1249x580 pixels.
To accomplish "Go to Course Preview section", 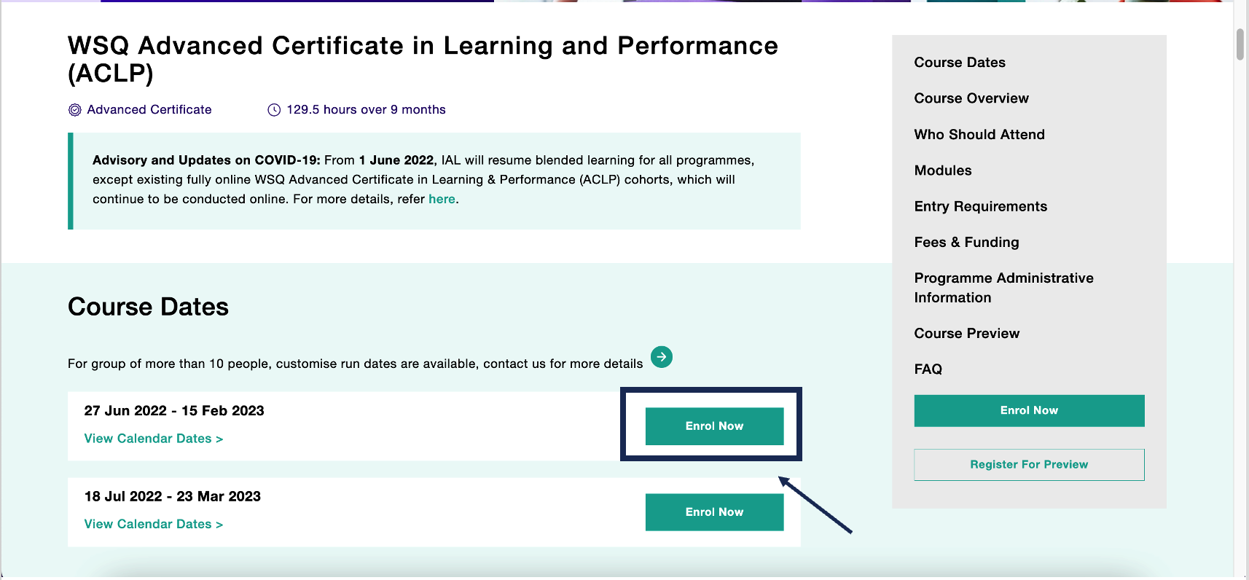I will [967, 334].
